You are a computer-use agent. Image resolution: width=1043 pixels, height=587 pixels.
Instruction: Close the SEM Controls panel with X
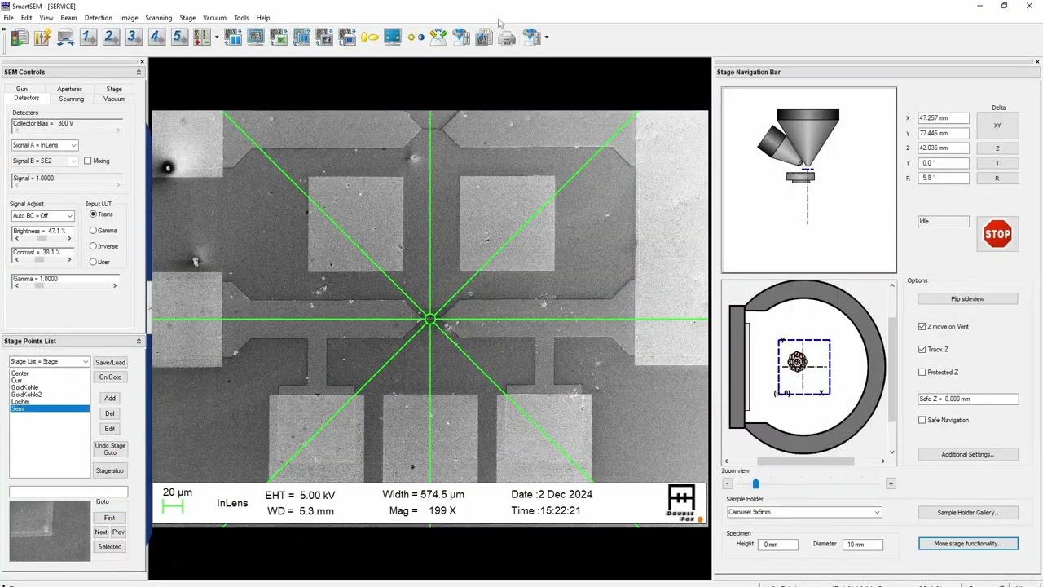142,62
